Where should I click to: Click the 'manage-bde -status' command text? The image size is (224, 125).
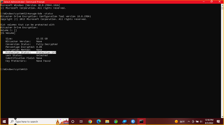click(40, 14)
